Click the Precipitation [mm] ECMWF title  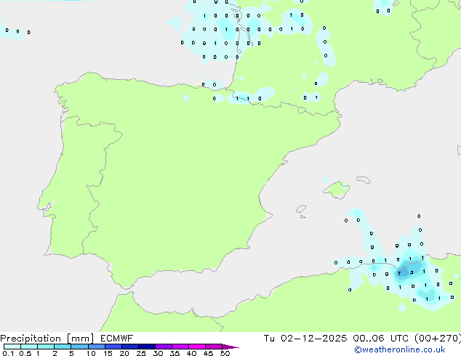(x=67, y=339)
